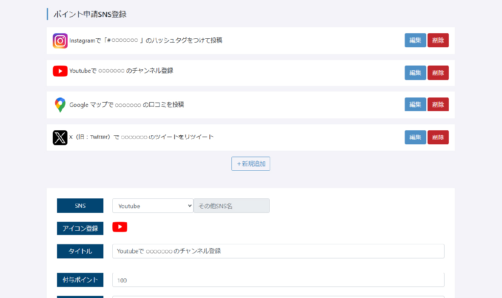Click the その他SNS名 input field
The image size is (502, 298).
(231, 206)
